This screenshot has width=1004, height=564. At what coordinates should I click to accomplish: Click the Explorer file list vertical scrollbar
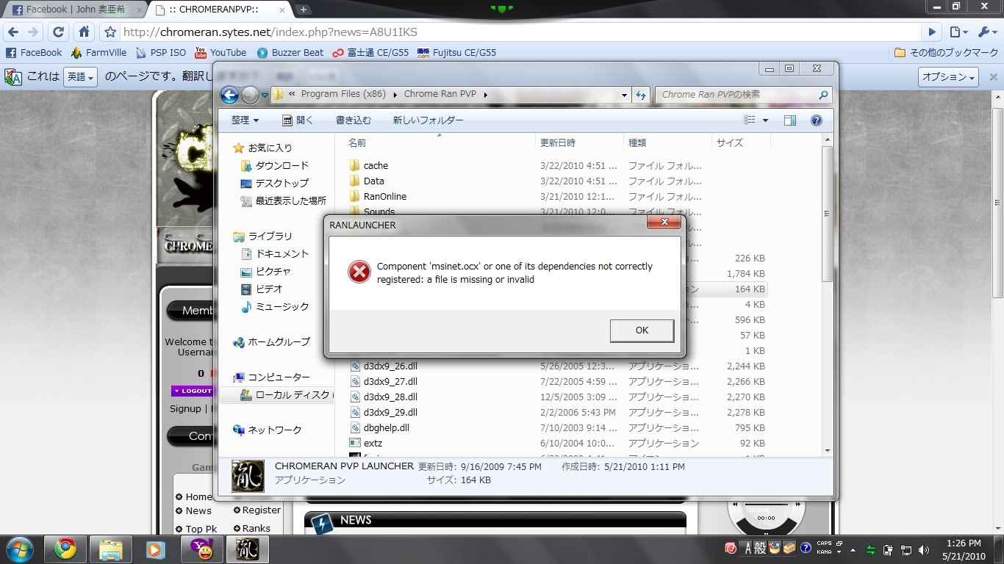tap(828, 213)
